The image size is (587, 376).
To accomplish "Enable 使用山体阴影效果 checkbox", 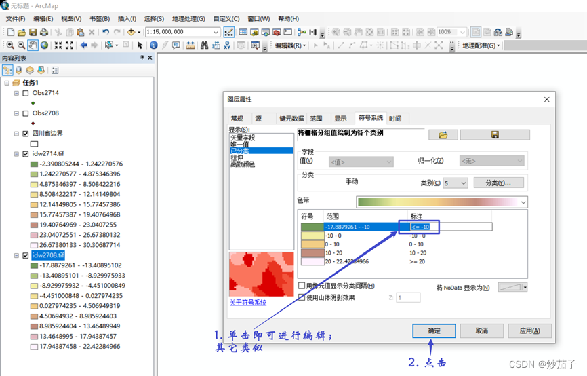I will tap(302, 297).
